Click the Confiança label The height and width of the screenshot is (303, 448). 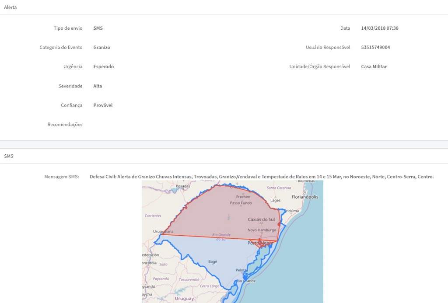[71, 105]
